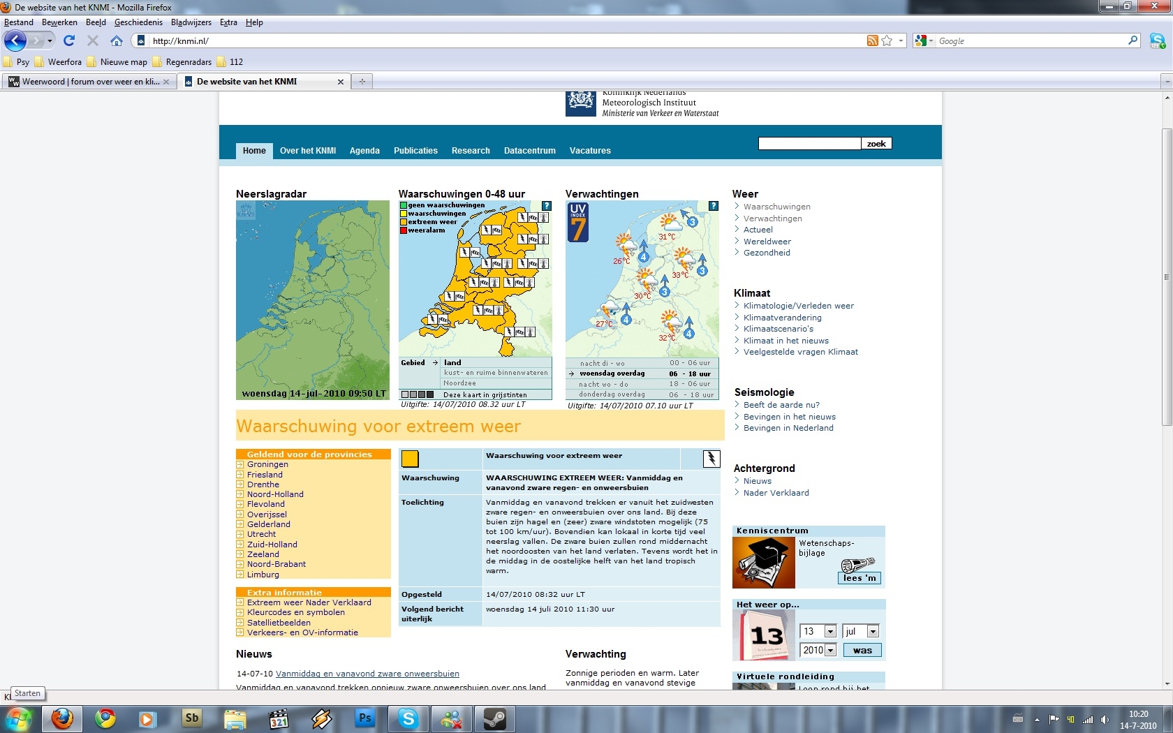Bookmark this page with the star icon
This screenshot has width=1173, height=733.
click(887, 41)
